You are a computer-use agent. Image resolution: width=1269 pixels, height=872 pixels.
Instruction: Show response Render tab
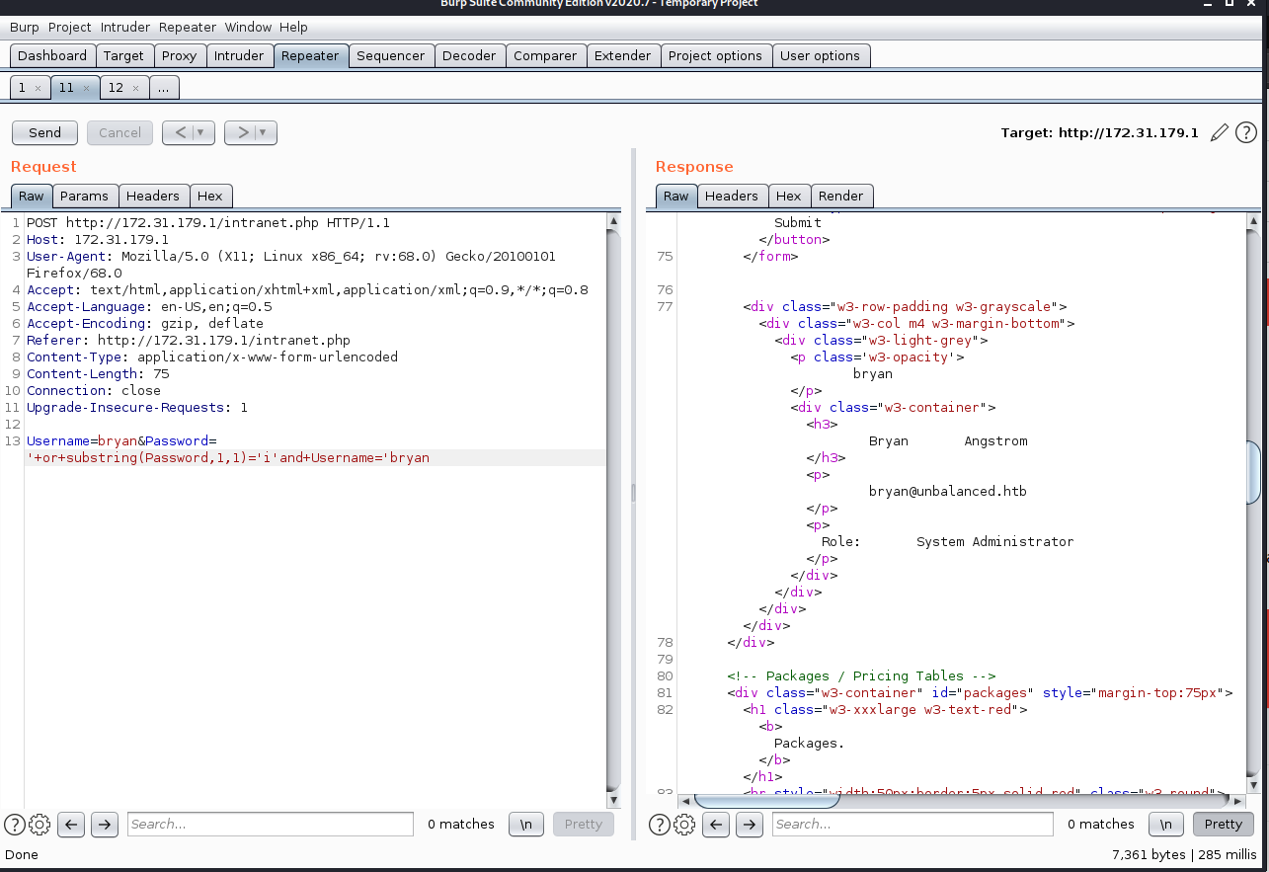pyautogui.click(x=841, y=196)
